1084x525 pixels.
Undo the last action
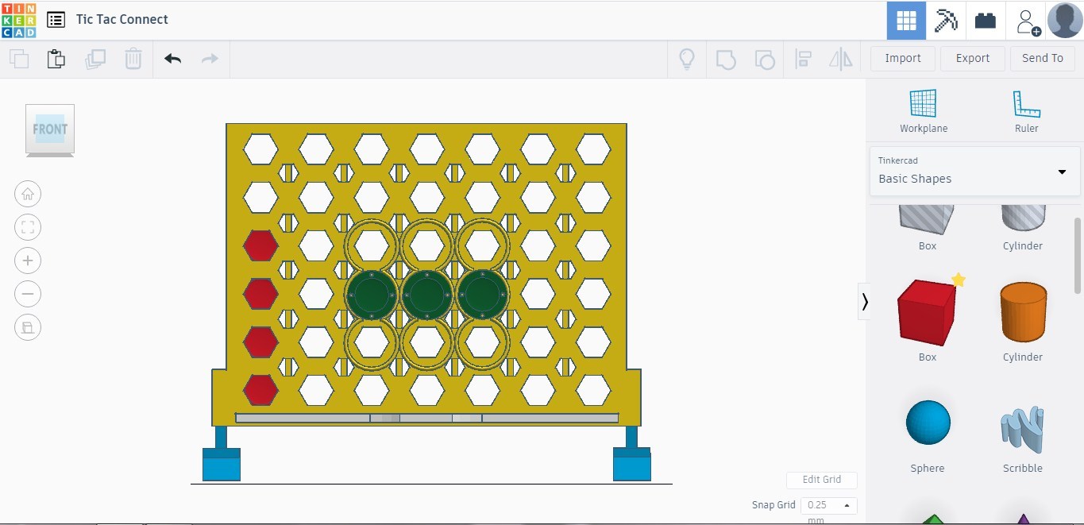pyautogui.click(x=172, y=58)
